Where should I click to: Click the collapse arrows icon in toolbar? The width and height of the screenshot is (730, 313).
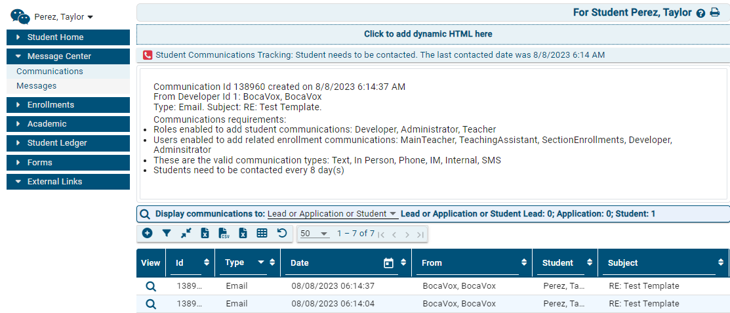click(x=186, y=234)
